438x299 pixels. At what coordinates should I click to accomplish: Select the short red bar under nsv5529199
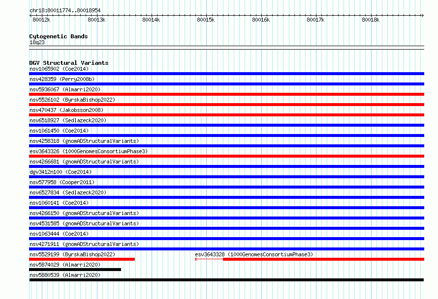tap(82, 259)
